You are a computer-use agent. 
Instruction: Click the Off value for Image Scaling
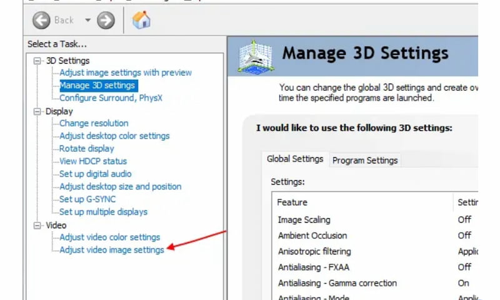tap(464, 220)
